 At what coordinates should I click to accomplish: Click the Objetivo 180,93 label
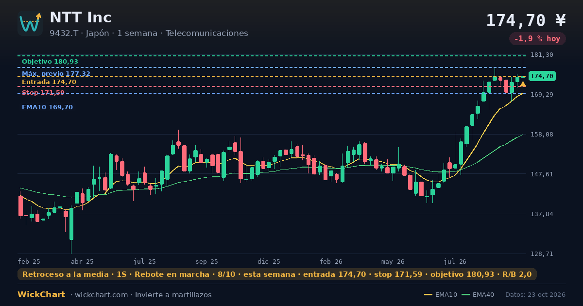point(50,62)
